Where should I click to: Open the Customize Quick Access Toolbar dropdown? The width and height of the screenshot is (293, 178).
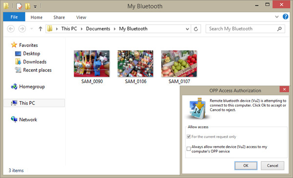tap(35, 6)
